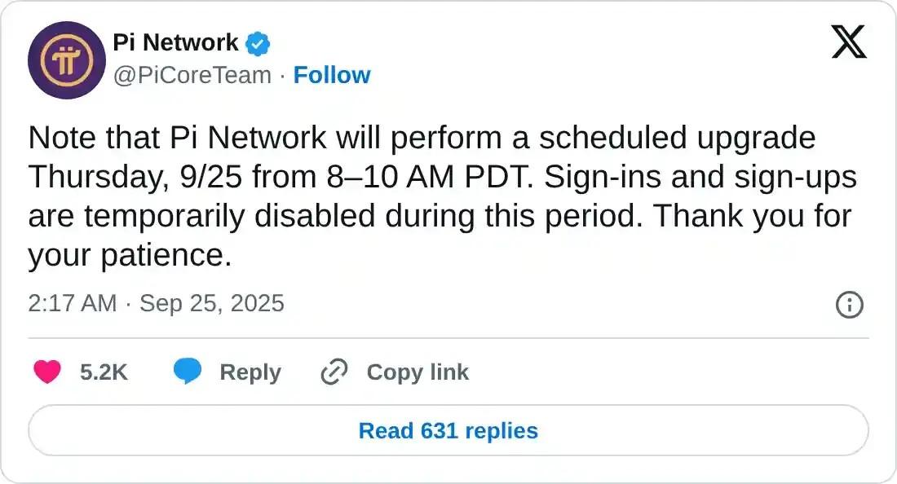Click the Copy link label text

(x=418, y=372)
